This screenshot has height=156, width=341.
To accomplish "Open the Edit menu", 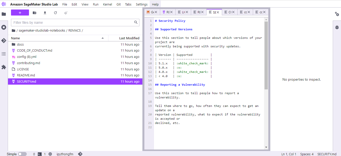I will [74, 4].
